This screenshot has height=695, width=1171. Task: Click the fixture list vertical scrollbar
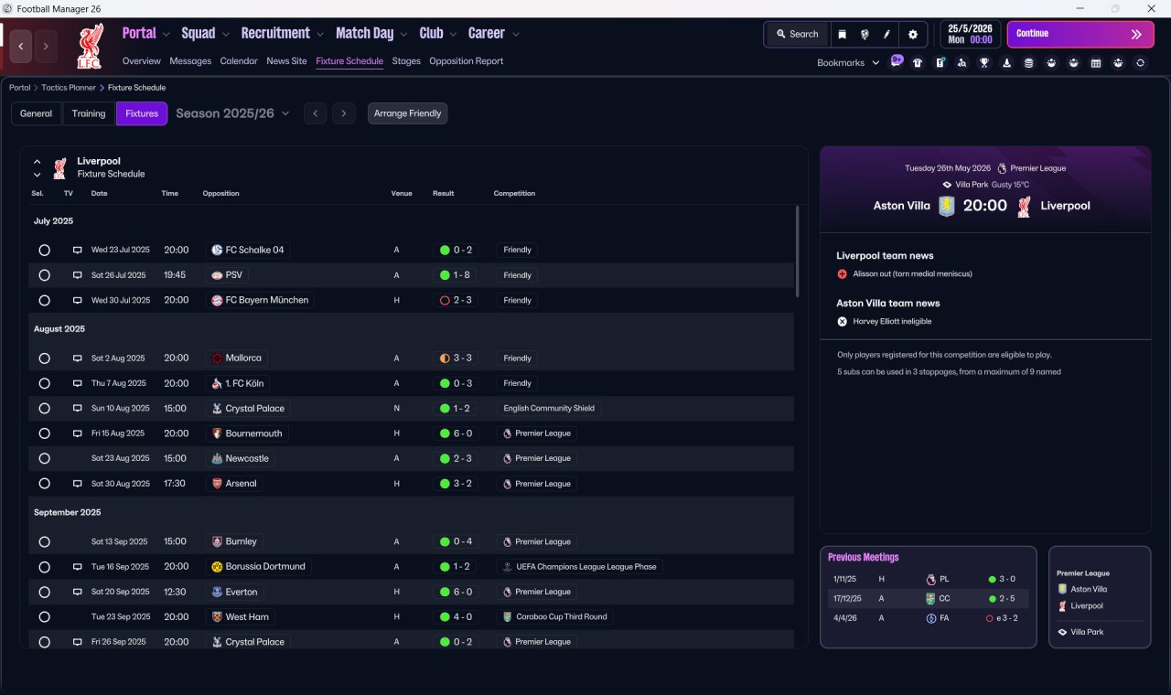click(797, 251)
